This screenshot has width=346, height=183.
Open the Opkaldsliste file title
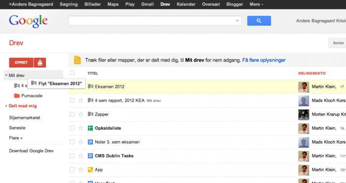coord(108,128)
